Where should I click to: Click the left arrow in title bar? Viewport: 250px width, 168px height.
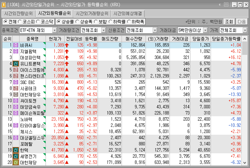pyautogui.click(x=220, y=5)
